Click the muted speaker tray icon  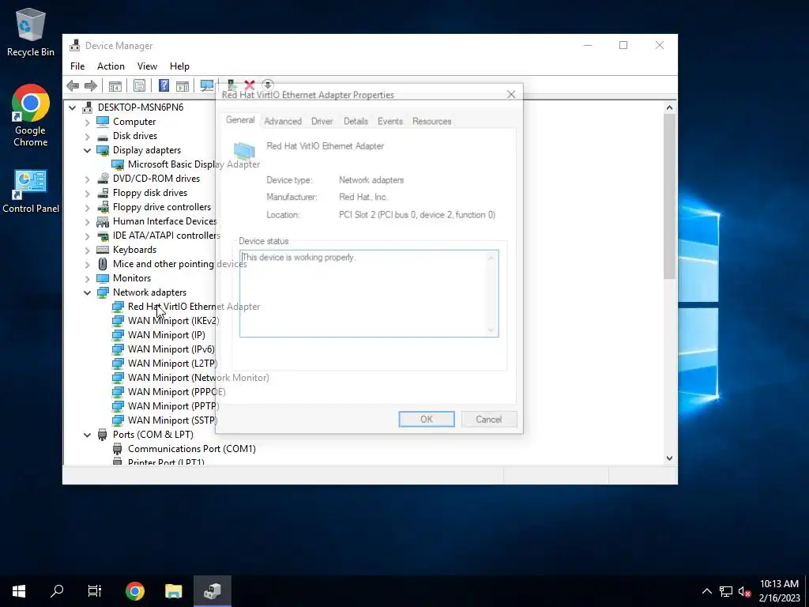(x=744, y=591)
